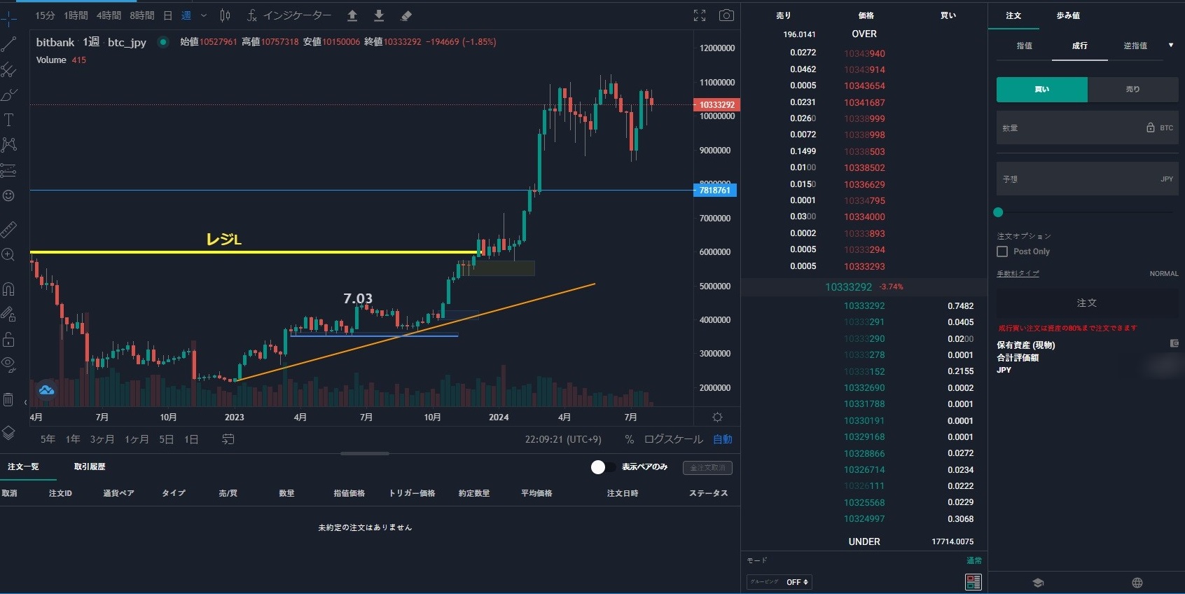The width and height of the screenshot is (1185, 594).
Task: Open chart settings gear icon
Action: click(717, 417)
